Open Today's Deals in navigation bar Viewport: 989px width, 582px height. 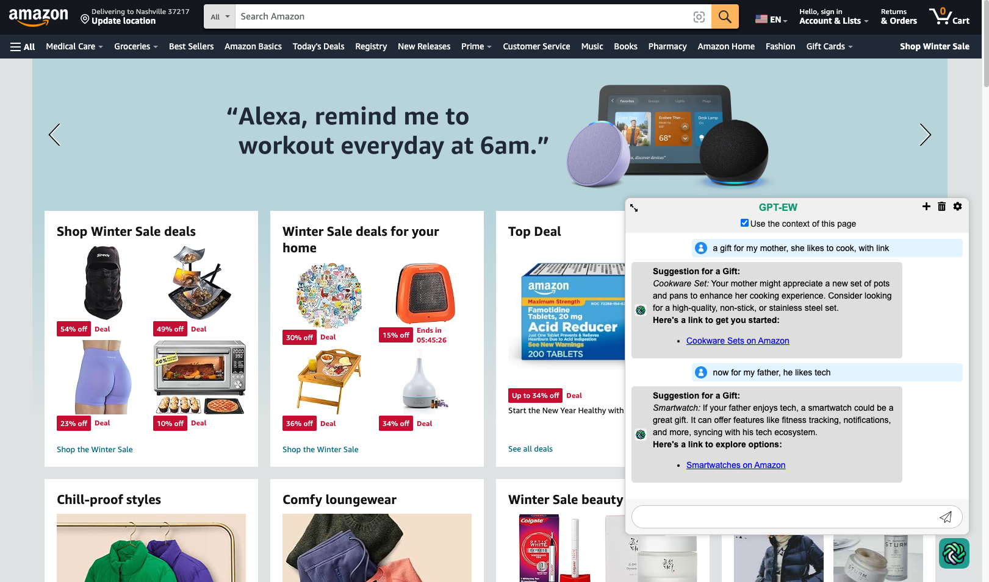coord(318,46)
